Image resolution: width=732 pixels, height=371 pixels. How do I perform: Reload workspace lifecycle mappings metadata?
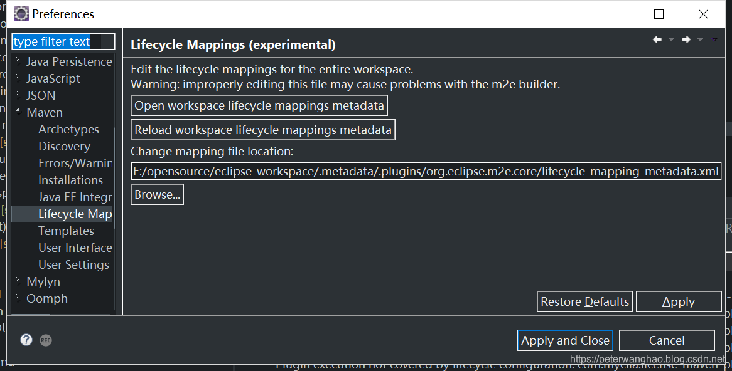point(263,130)
